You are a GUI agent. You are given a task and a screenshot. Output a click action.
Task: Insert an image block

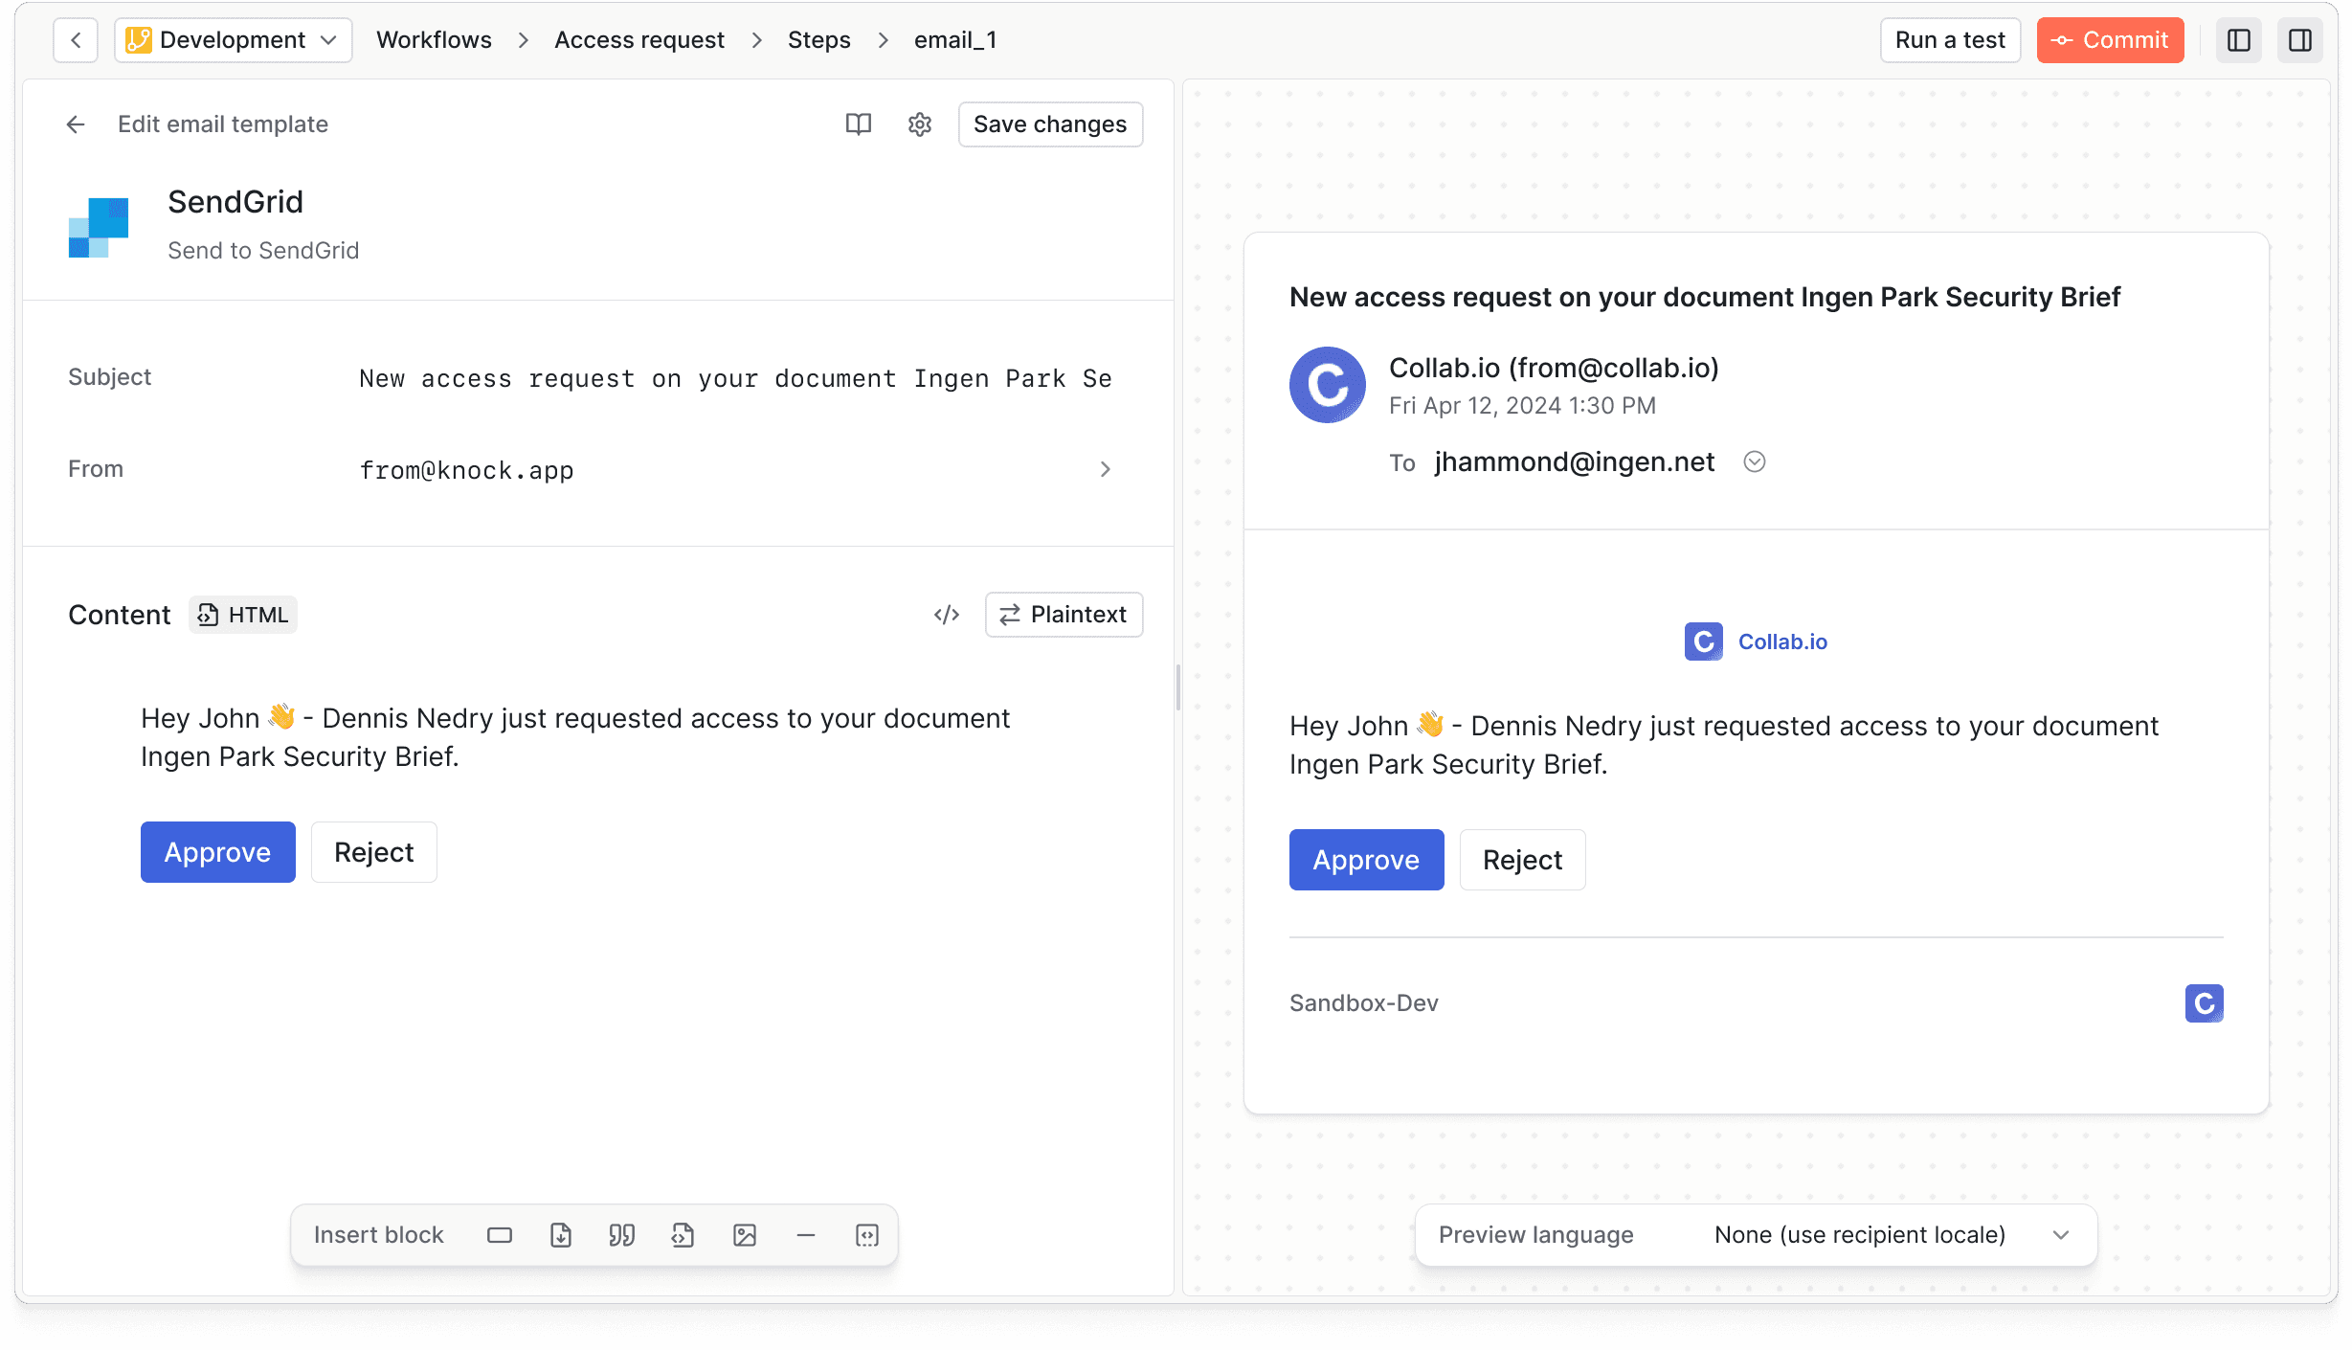pos(745,1235)
